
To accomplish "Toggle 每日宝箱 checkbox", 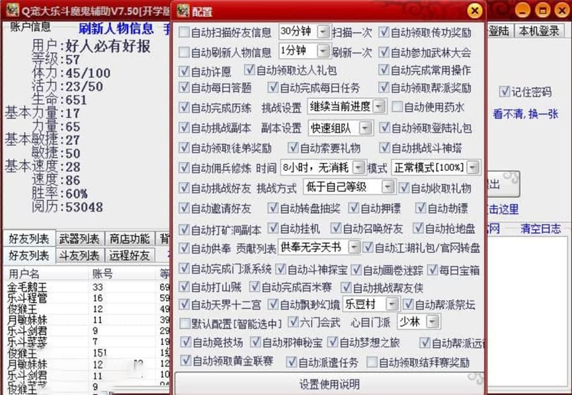I will 432,269.
